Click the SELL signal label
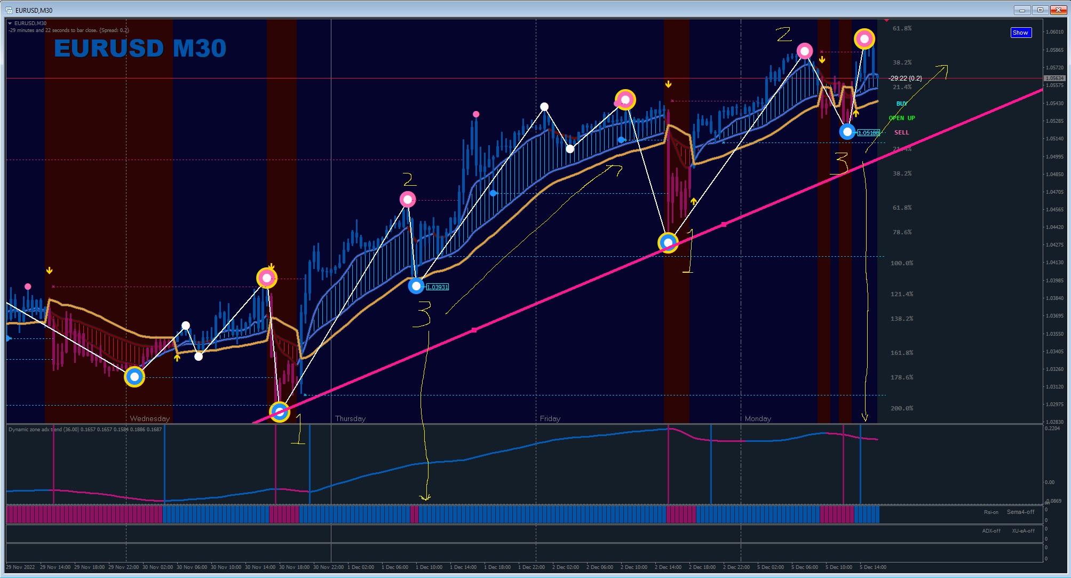 pos(901,132)
